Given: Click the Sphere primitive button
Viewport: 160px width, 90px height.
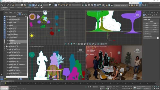Looking at the screenshot, I should pyautogui.click(x=147, y=25).
